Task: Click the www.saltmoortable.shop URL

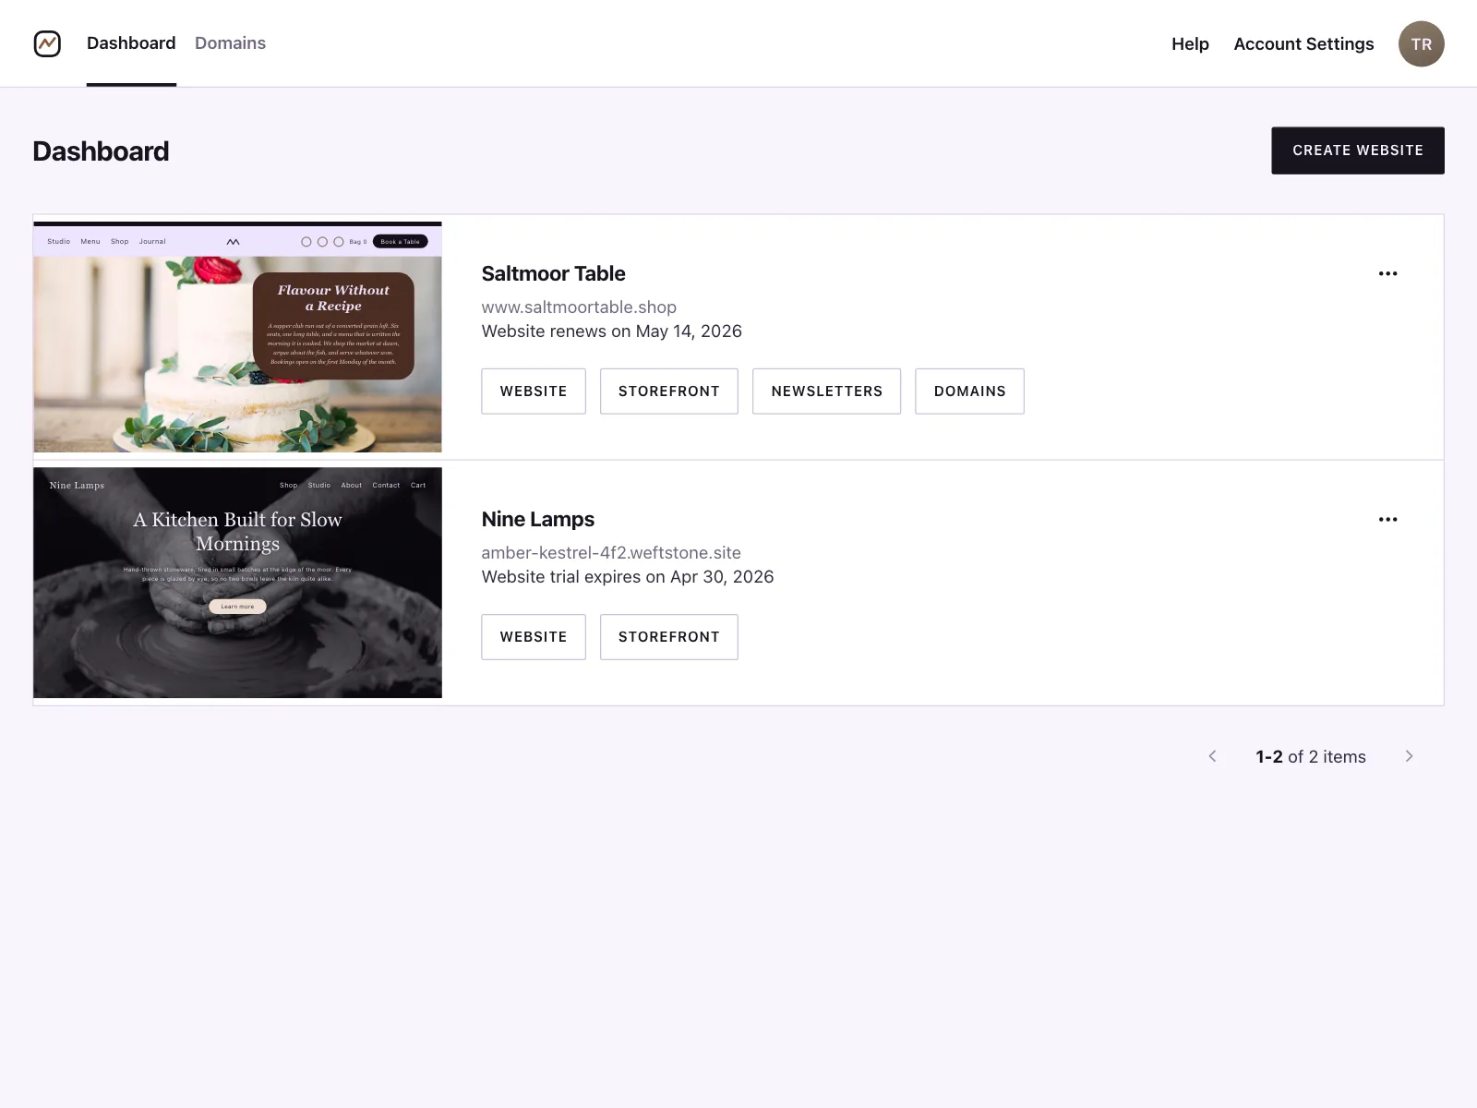Action: coord(579,307)
